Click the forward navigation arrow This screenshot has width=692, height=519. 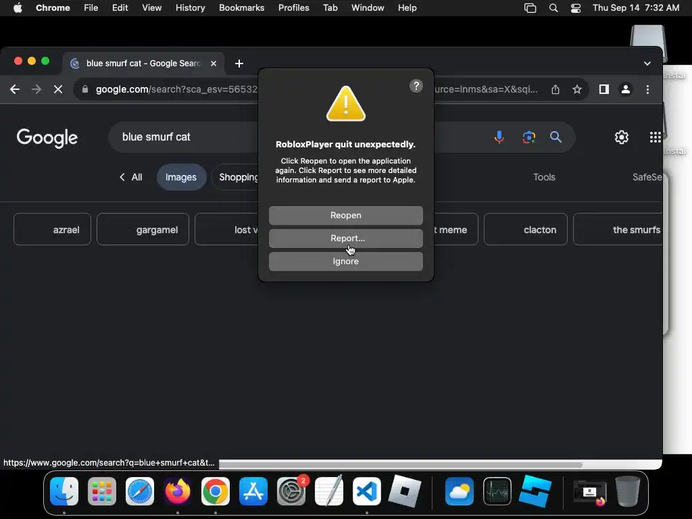click(x=36, y=90)
